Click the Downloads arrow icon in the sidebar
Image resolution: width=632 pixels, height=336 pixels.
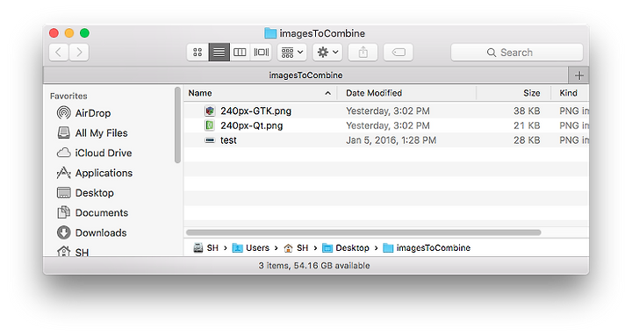tap(64, 232)
